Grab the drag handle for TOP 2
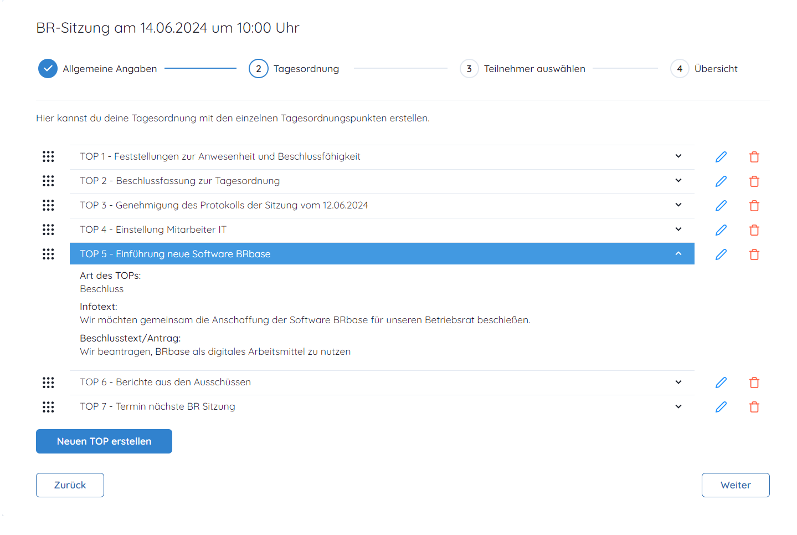The width and height of the screenshot is (797, 535). 48,181
